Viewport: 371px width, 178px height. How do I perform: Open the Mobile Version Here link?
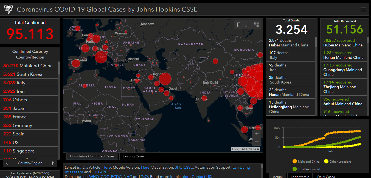[x=145, y=167]
